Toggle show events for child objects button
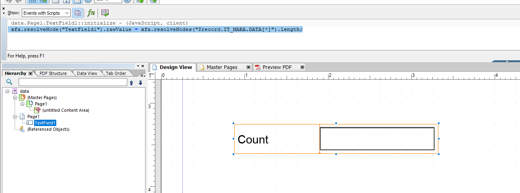 (x=78, y=13)
